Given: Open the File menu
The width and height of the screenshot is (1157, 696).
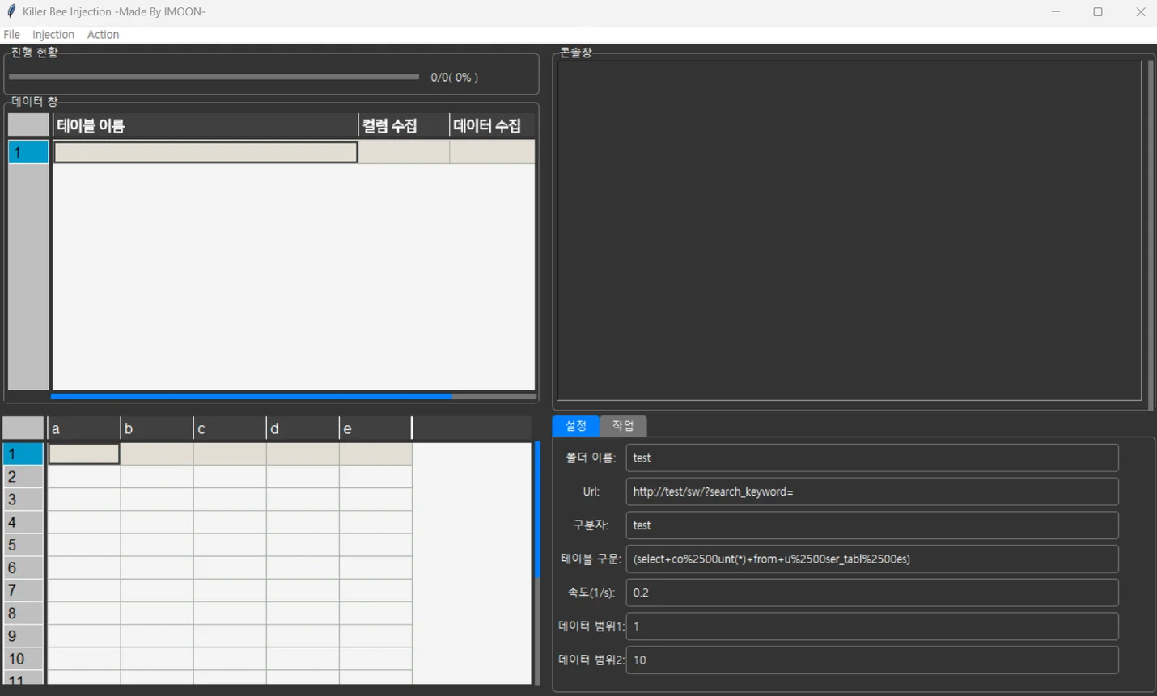Looking at the screenshot, I should (11, 34).
